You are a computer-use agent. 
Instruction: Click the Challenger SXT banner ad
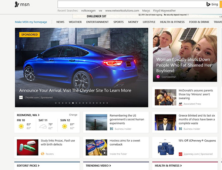147,16
